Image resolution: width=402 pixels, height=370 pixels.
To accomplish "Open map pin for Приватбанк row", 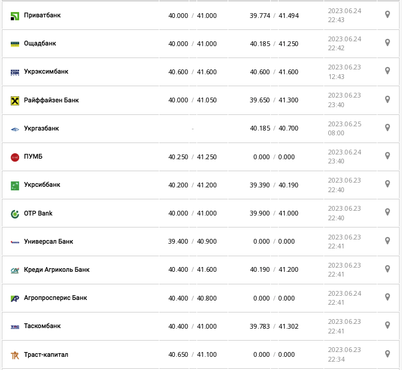I will pyautogui.click(x=388, y=14).
